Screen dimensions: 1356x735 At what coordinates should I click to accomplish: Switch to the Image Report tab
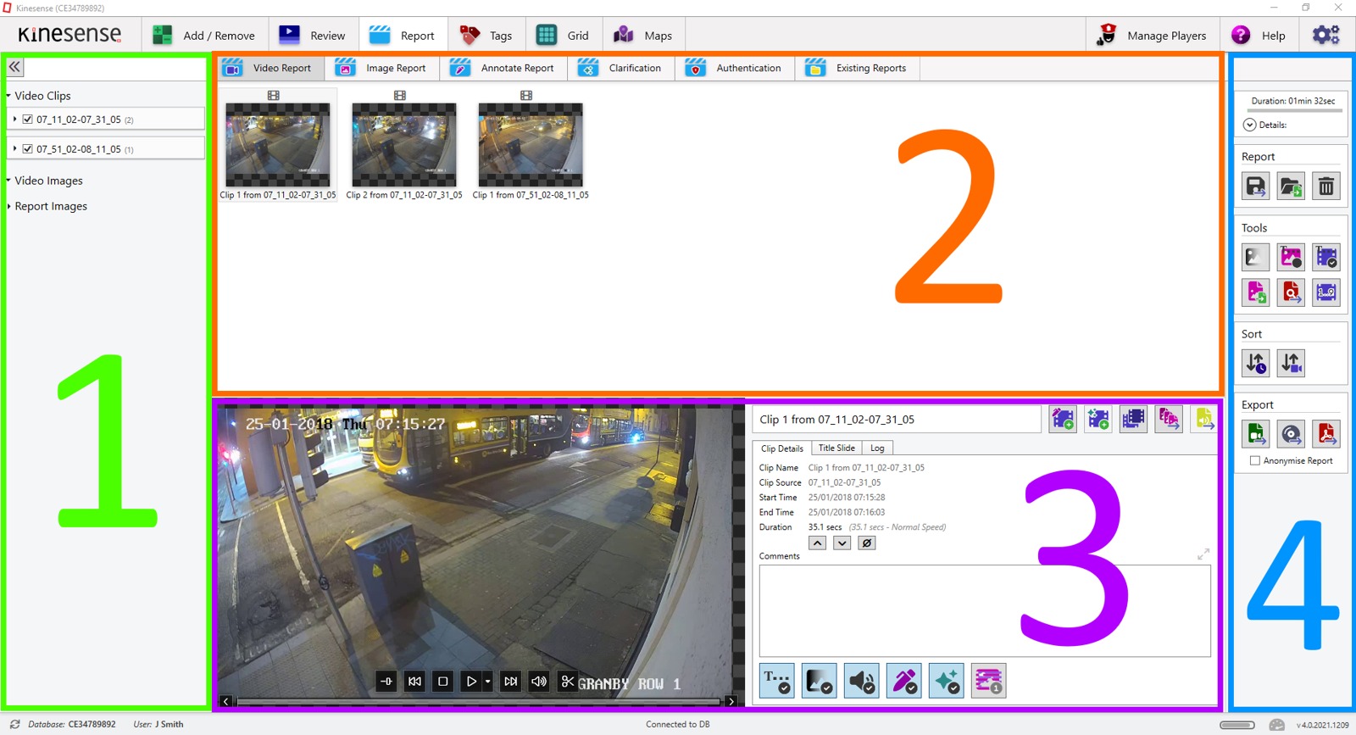pyautogui.click(x=381, y=68)
